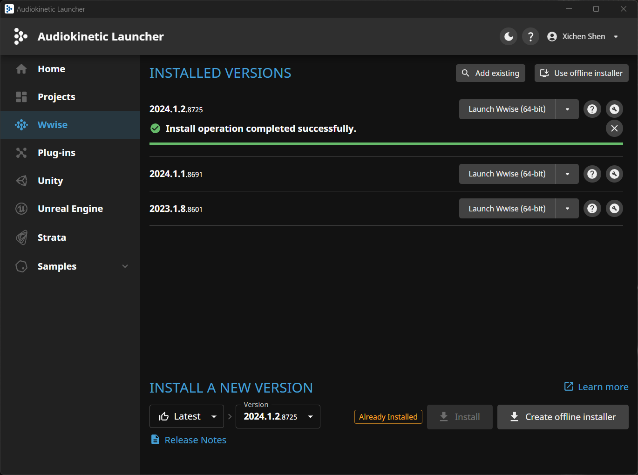The image size is (638, 475).
Task: Open launch options dropdown for 2024.1.1.8691
Action: pos(567,174)
